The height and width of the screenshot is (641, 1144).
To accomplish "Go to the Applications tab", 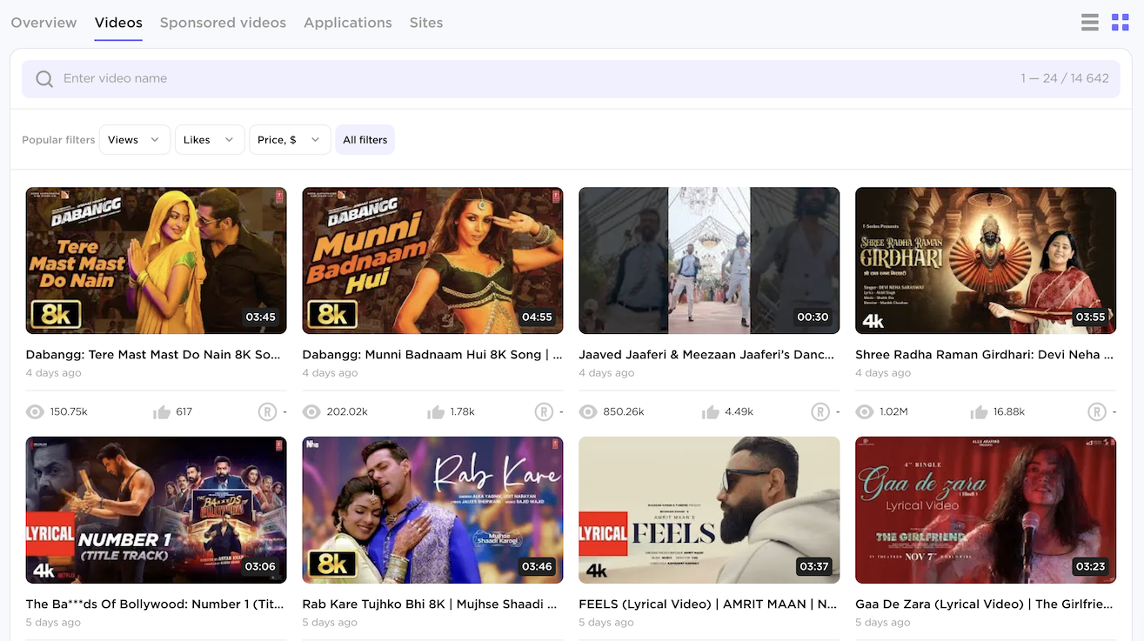I will [347, 23].
